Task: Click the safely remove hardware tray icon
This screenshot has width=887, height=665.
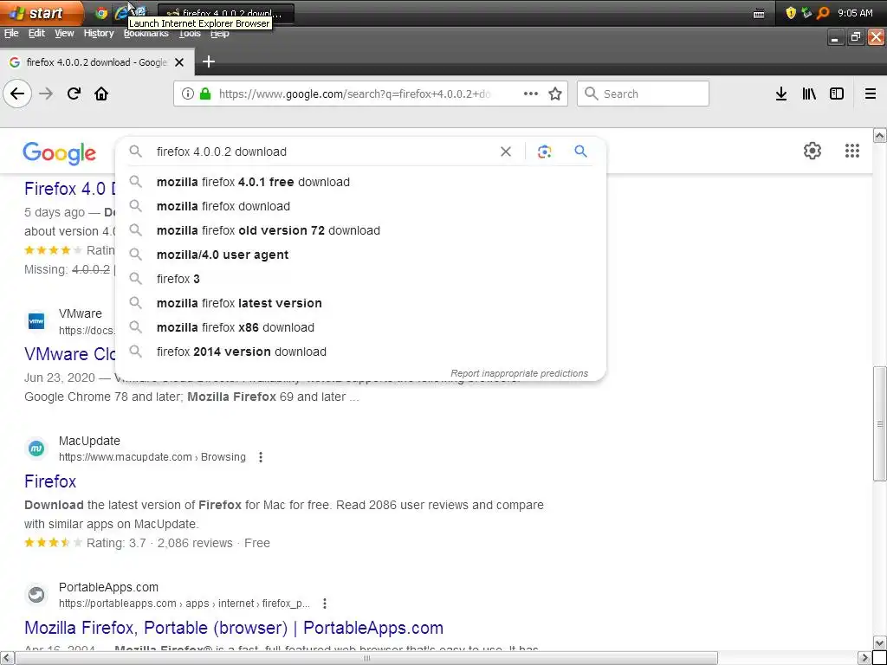Action: pos(806,13)
